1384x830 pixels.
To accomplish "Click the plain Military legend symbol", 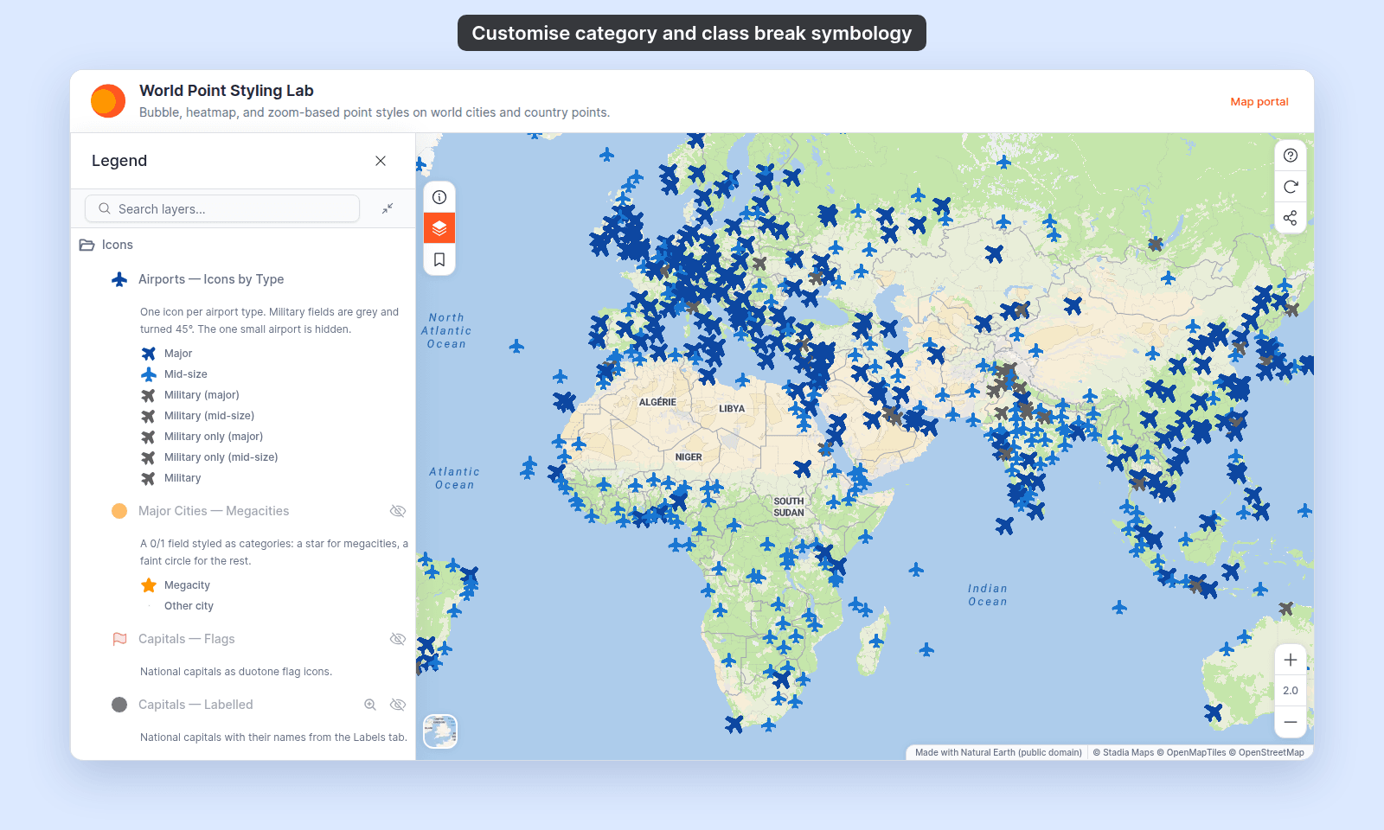I will click(x=149, y=478).
